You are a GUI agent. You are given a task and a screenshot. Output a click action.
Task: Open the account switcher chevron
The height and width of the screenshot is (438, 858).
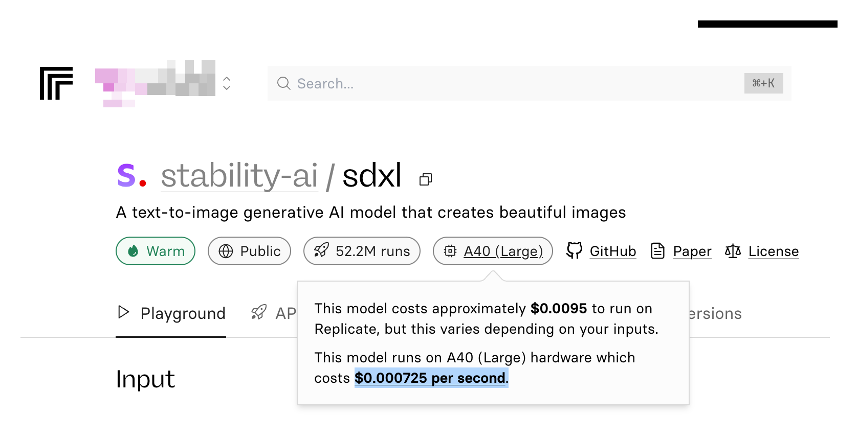point(227,83)
